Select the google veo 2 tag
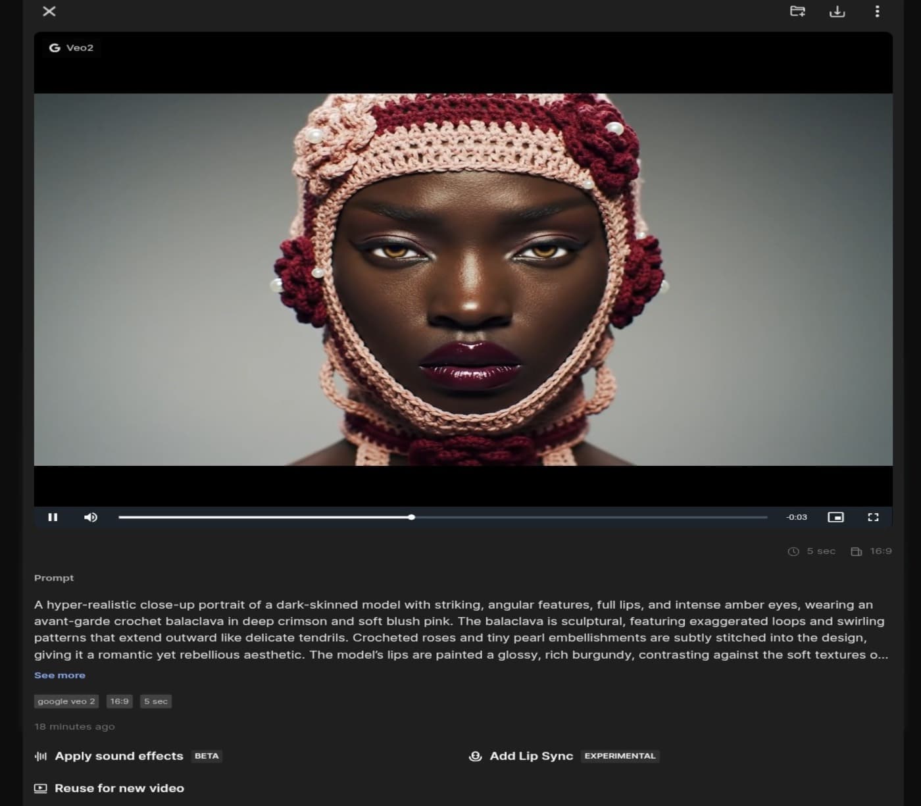The height and width of the screenshot is (806, 921). [x=66, y=701]
